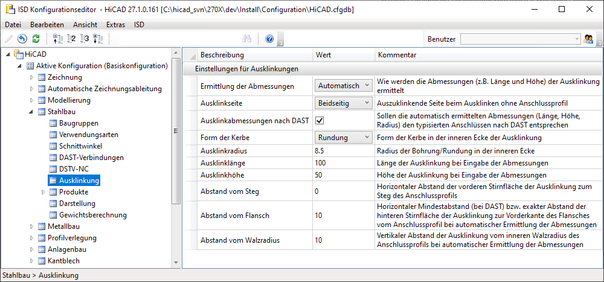The image size is (604, 282).
Task: Expand all tree levels using plus-arrow icon
Action: [x=98, y=39]
